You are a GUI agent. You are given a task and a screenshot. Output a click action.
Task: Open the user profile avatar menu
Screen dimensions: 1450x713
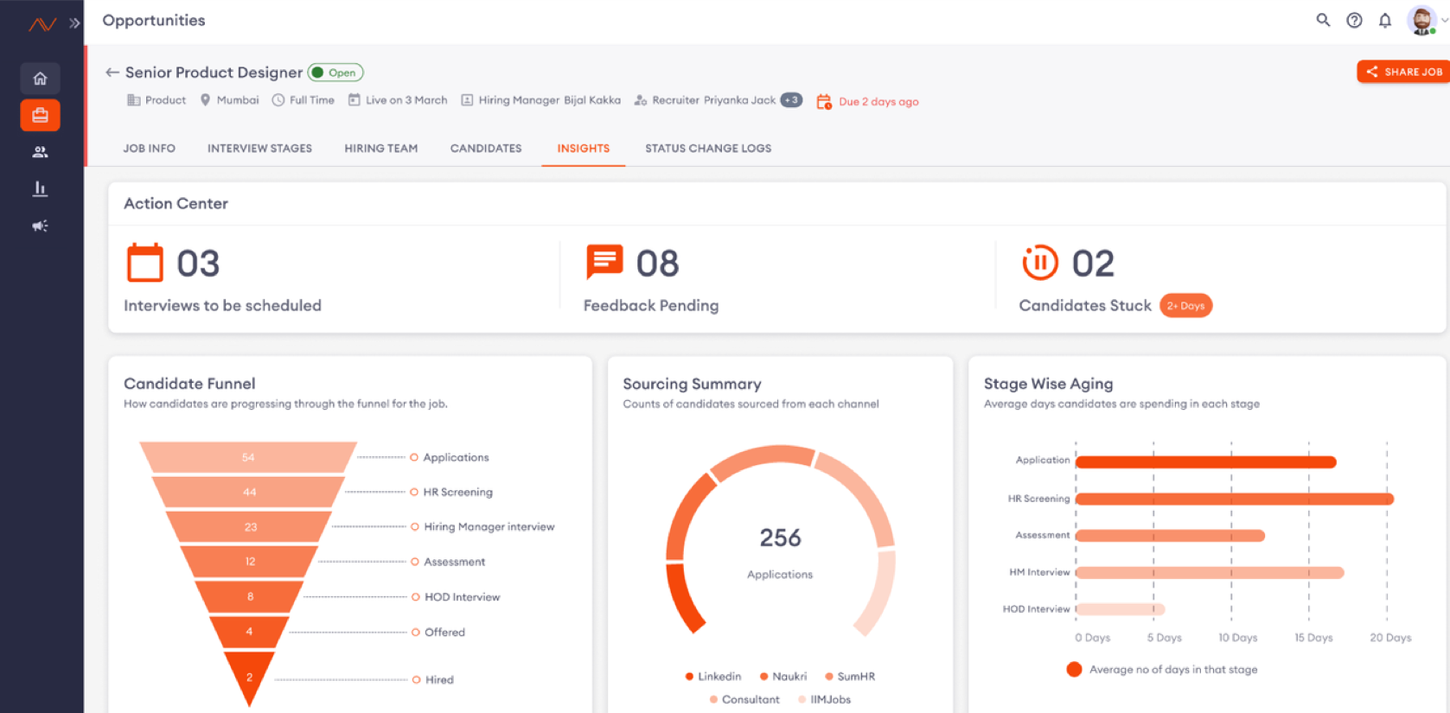pyautogui.click(x=1422, y=20)
